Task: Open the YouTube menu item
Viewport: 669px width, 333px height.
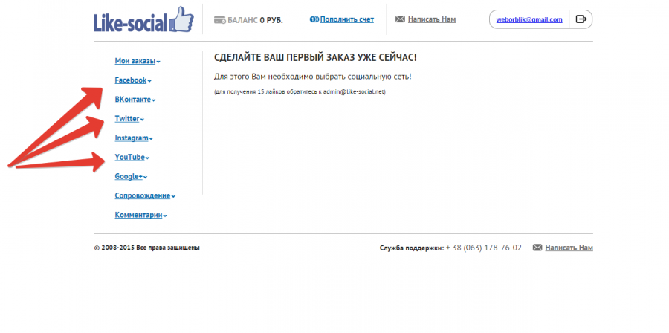Action: (129, 158)
